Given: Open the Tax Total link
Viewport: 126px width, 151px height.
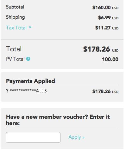Looking at the screenshot, I should coord(16,28).
